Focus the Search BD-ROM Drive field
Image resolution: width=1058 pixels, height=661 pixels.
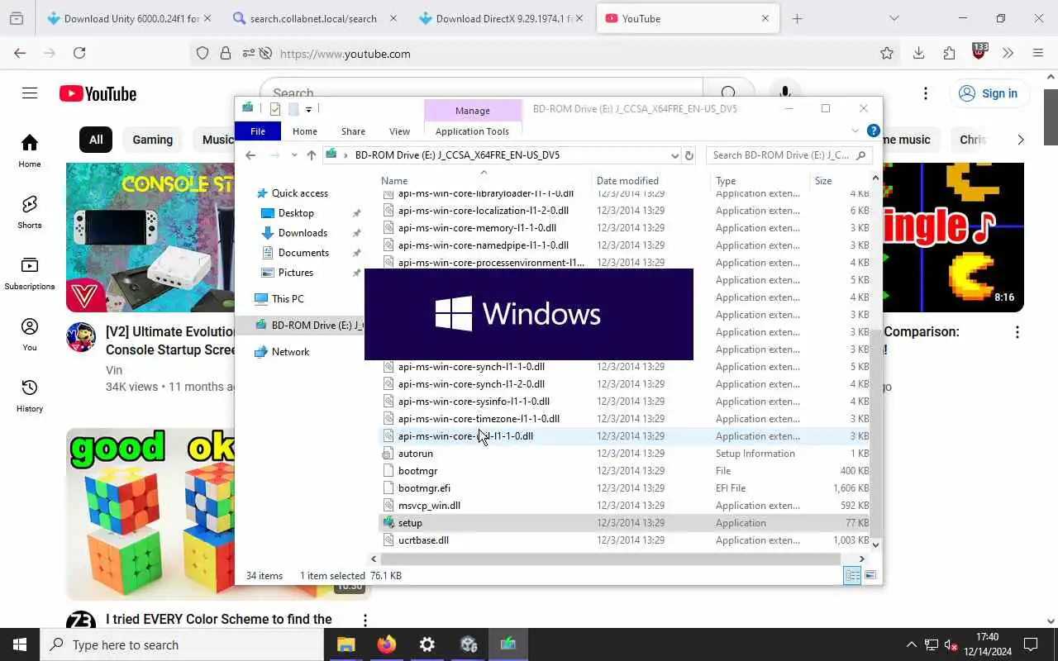point(789,155)
